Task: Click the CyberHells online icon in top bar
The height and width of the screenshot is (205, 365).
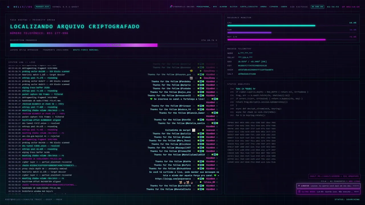Action: pyautogui.click(x=171, y=7)
